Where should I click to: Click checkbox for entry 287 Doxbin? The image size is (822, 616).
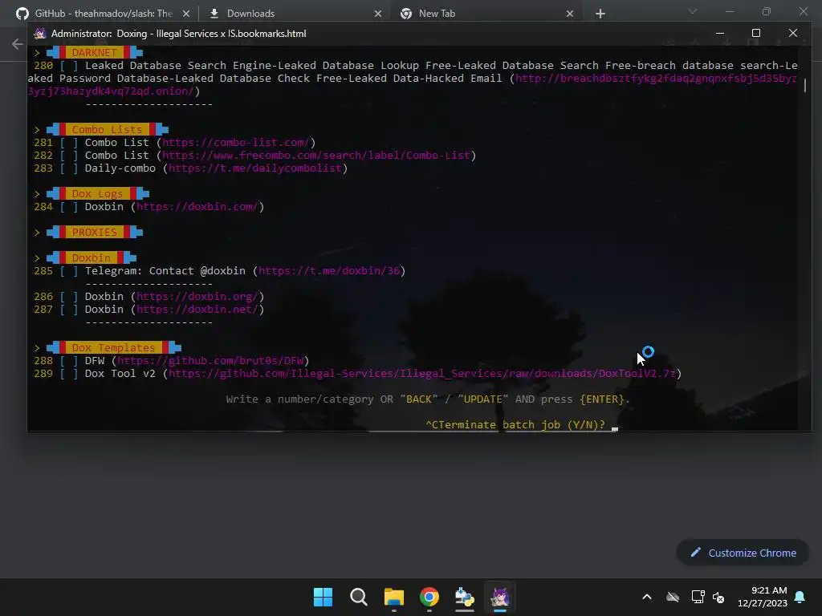coord(69,309)
